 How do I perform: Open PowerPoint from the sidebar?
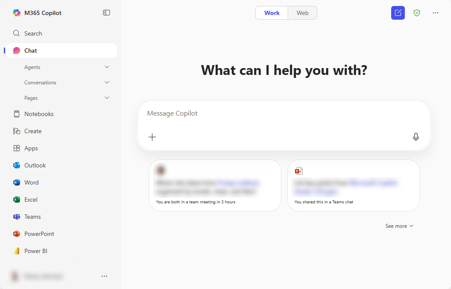click(x=39, y=234)
